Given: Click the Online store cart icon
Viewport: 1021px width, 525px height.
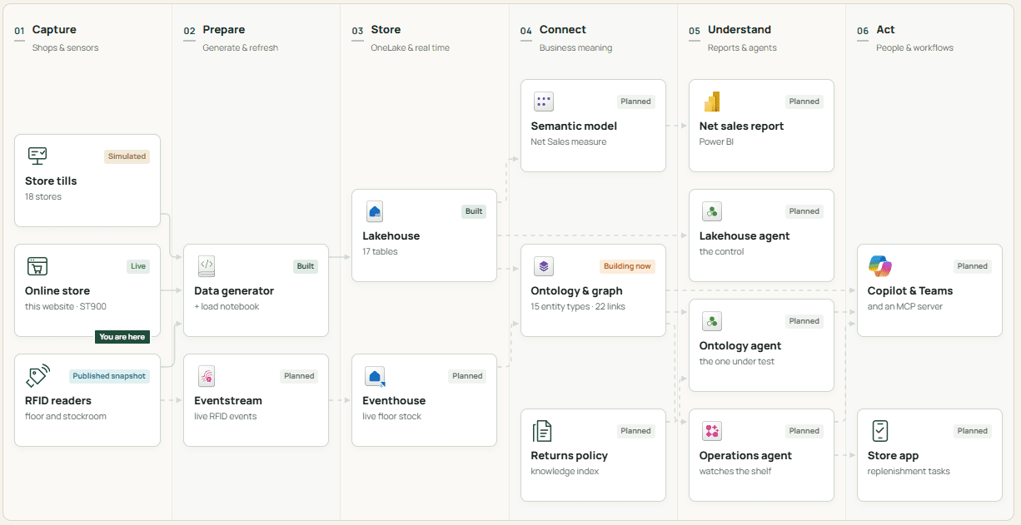Looking at the screenshot, I should [x=37, y=266].
